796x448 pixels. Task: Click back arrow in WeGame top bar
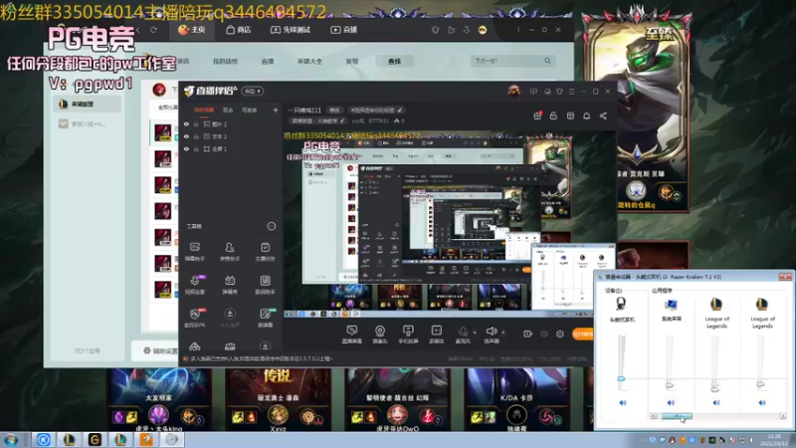tap(137, 30)
